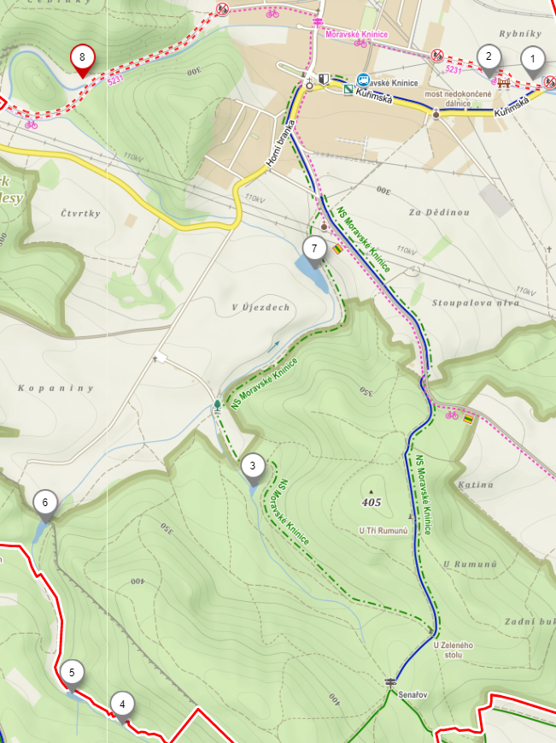Click the bridge icon near marker 2

click(x=503, y=83)
